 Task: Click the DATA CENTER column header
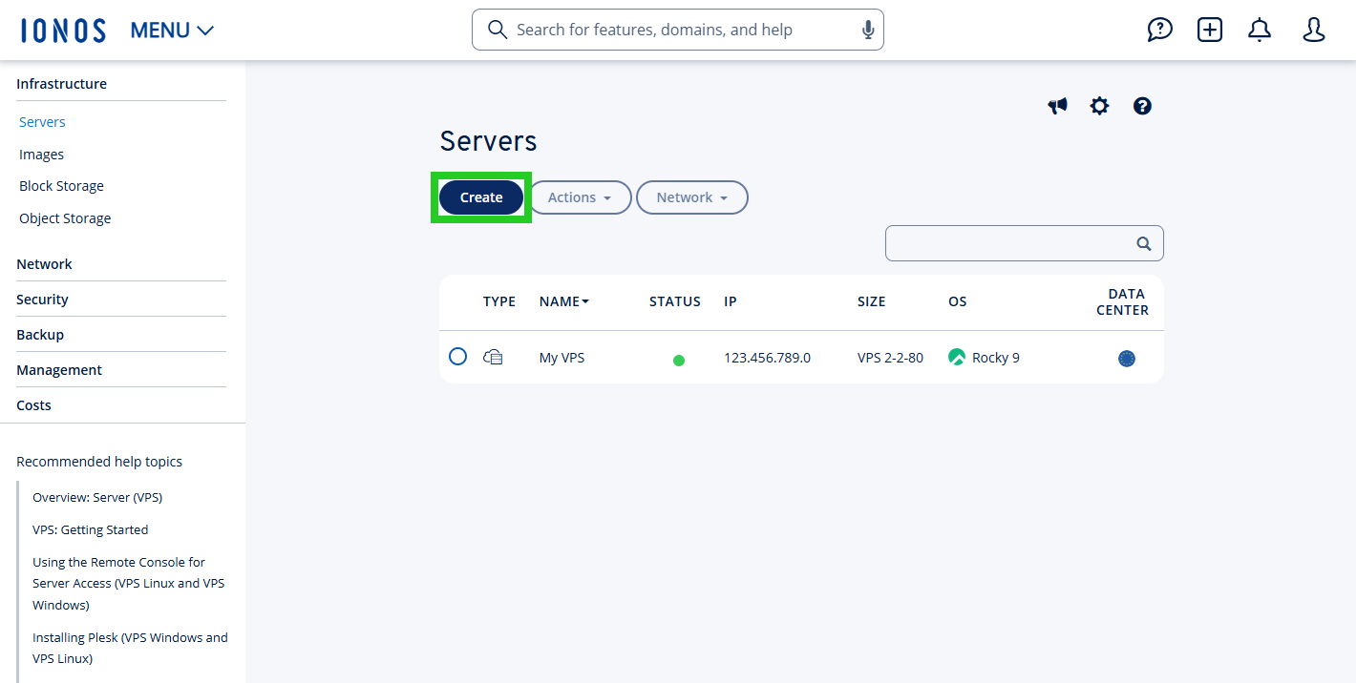tap(1123, 302)
